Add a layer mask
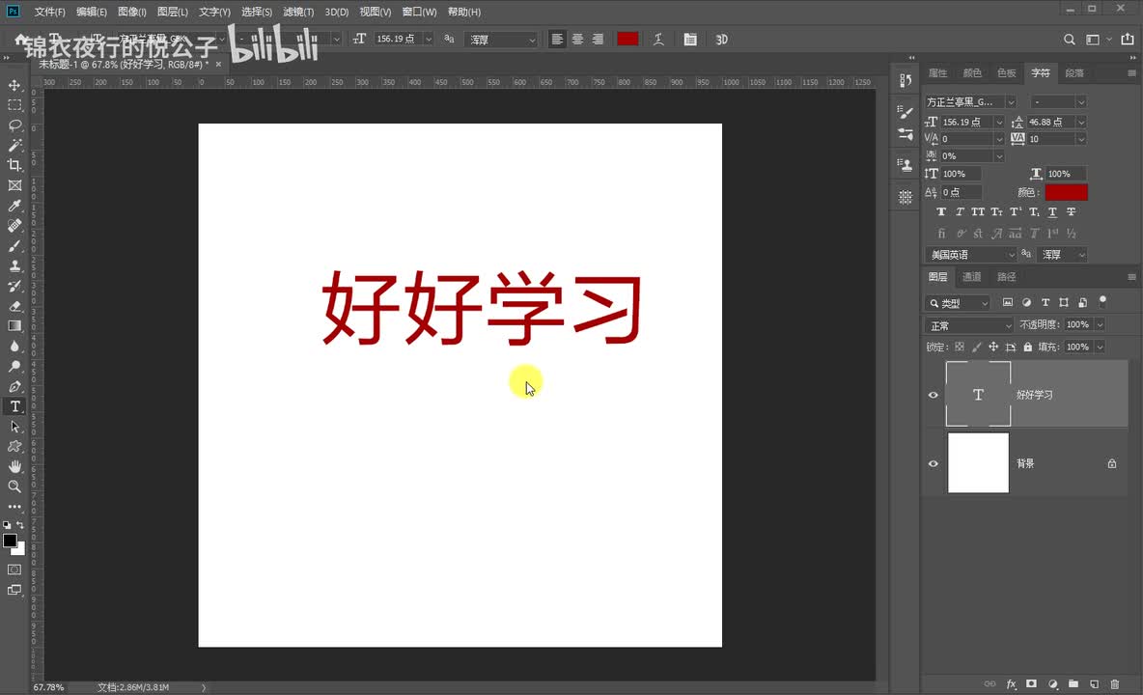Screen dimensions: 1143x695 click(1031, 684)
